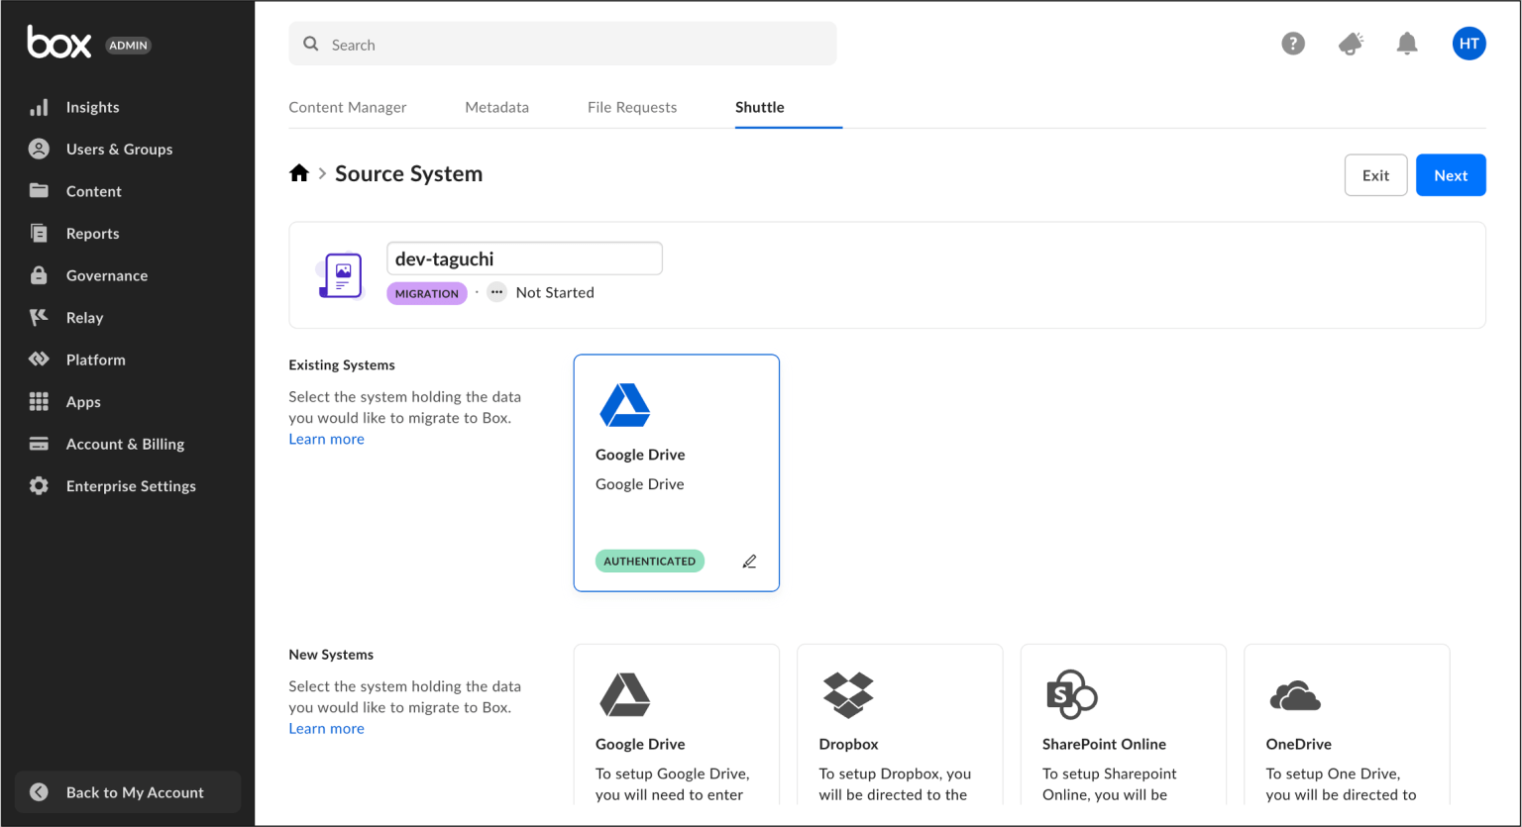
Task: Click the announcements megaphone icon
Action: coord(1350,43)
